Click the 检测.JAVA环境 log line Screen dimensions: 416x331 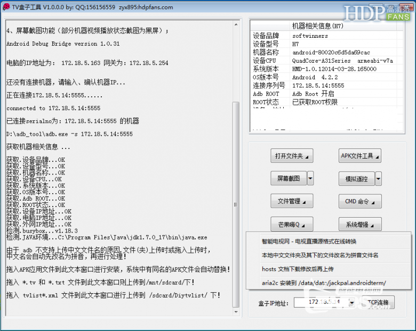(x=107, y=237)
